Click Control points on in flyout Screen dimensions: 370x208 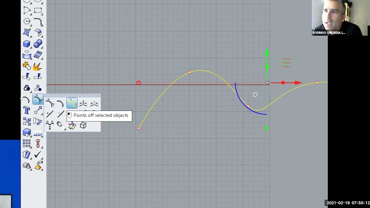click(49, 103)
